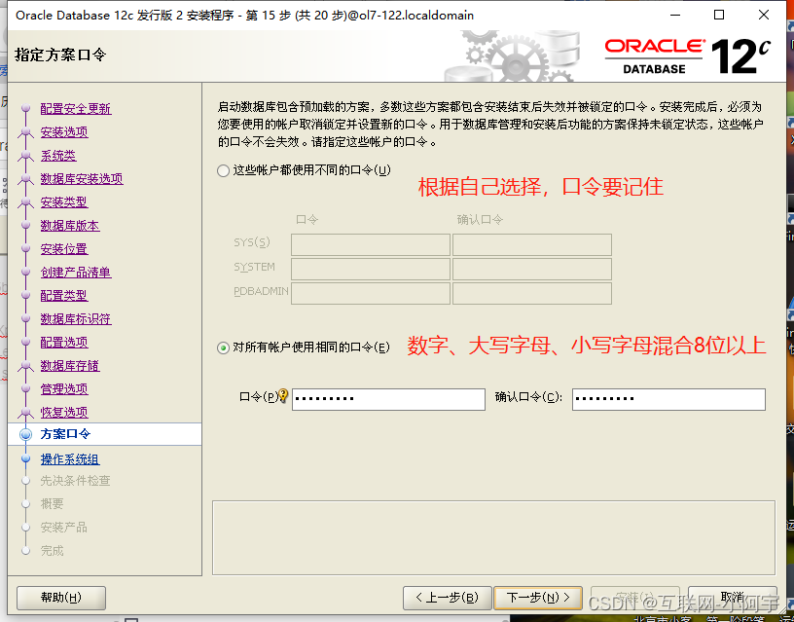Cancel installation with 取消 button
This screenshot has height=622, width=794.
click(732, 598)
